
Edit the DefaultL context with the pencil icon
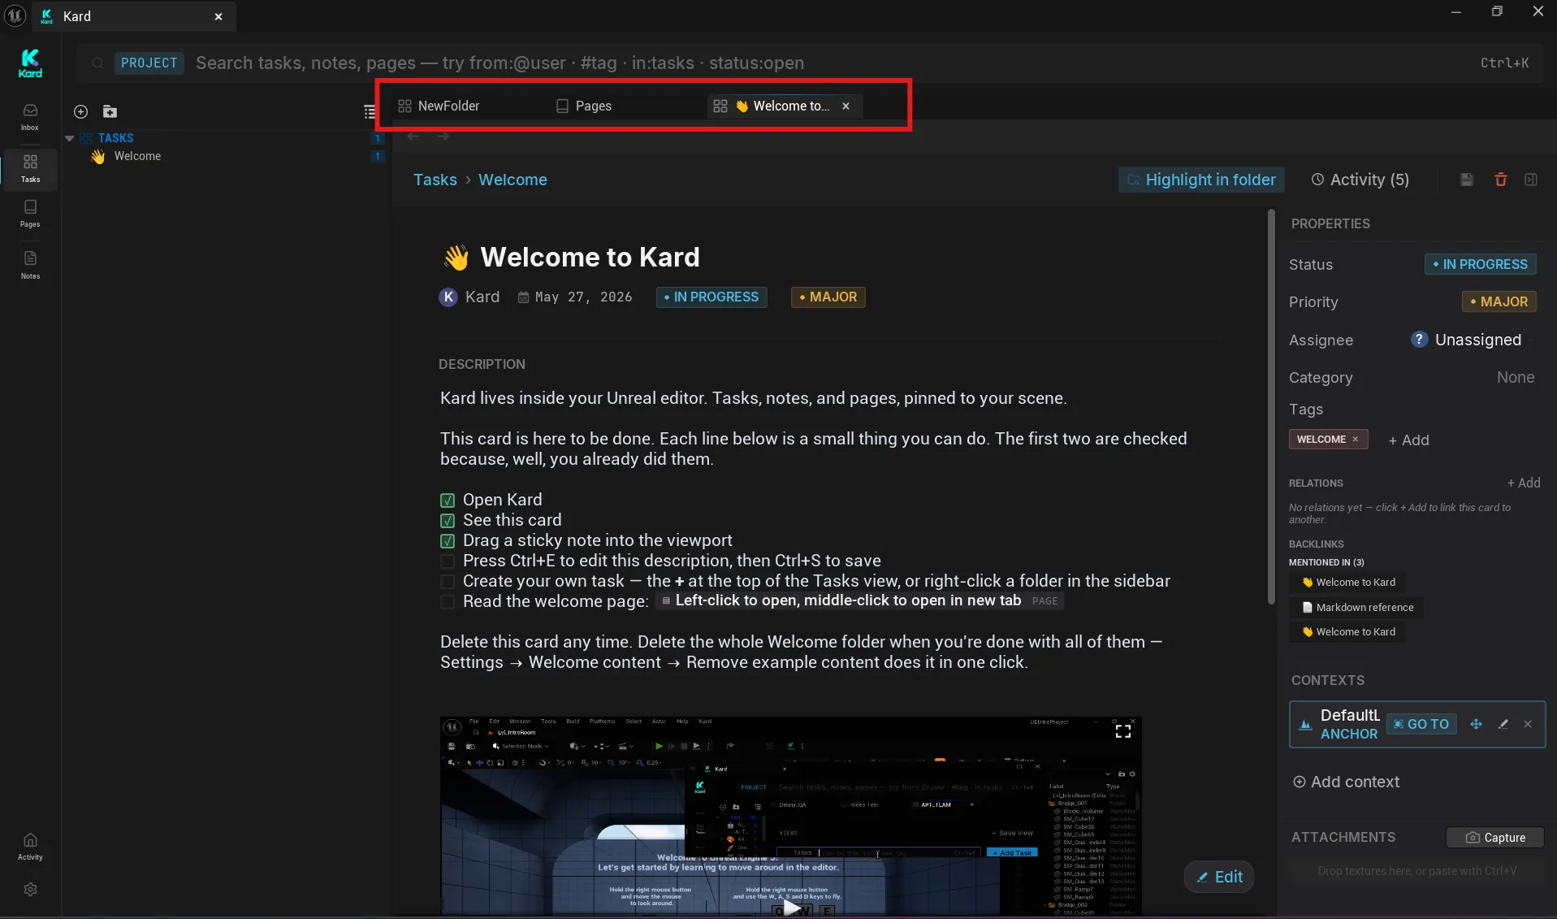pos(1503,724)
